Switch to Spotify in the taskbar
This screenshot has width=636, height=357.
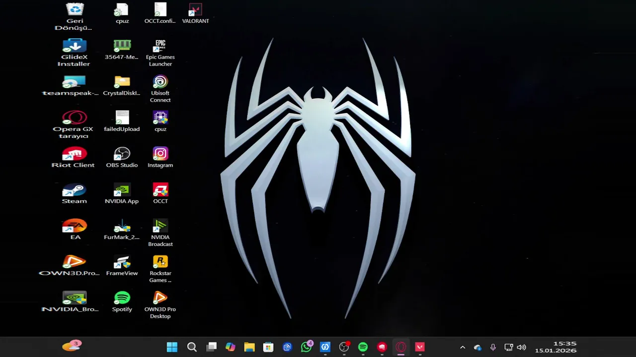pyautogui.click(x=363, y=347)
